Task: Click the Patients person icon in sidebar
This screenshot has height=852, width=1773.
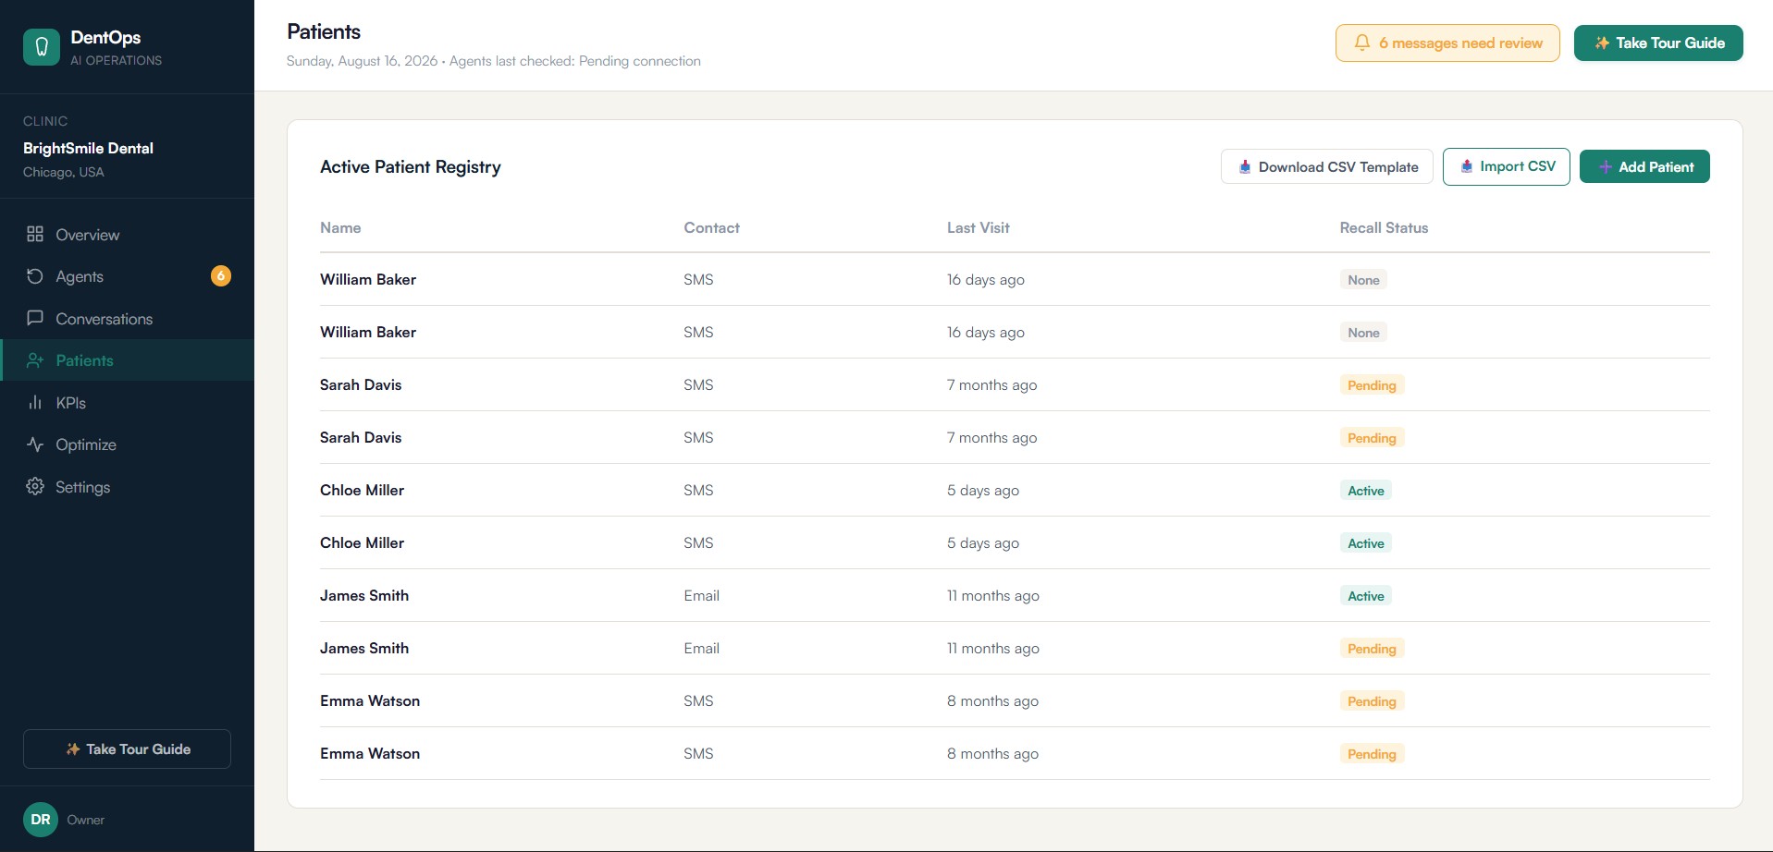Action: pyautogui.click(x=35, y=360)
